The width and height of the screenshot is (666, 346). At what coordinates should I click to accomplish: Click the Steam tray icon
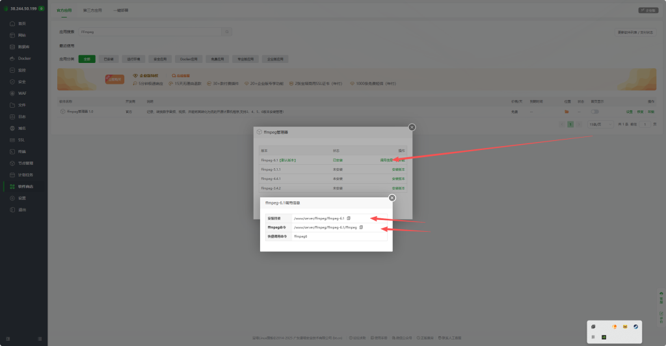pos(635,326)
